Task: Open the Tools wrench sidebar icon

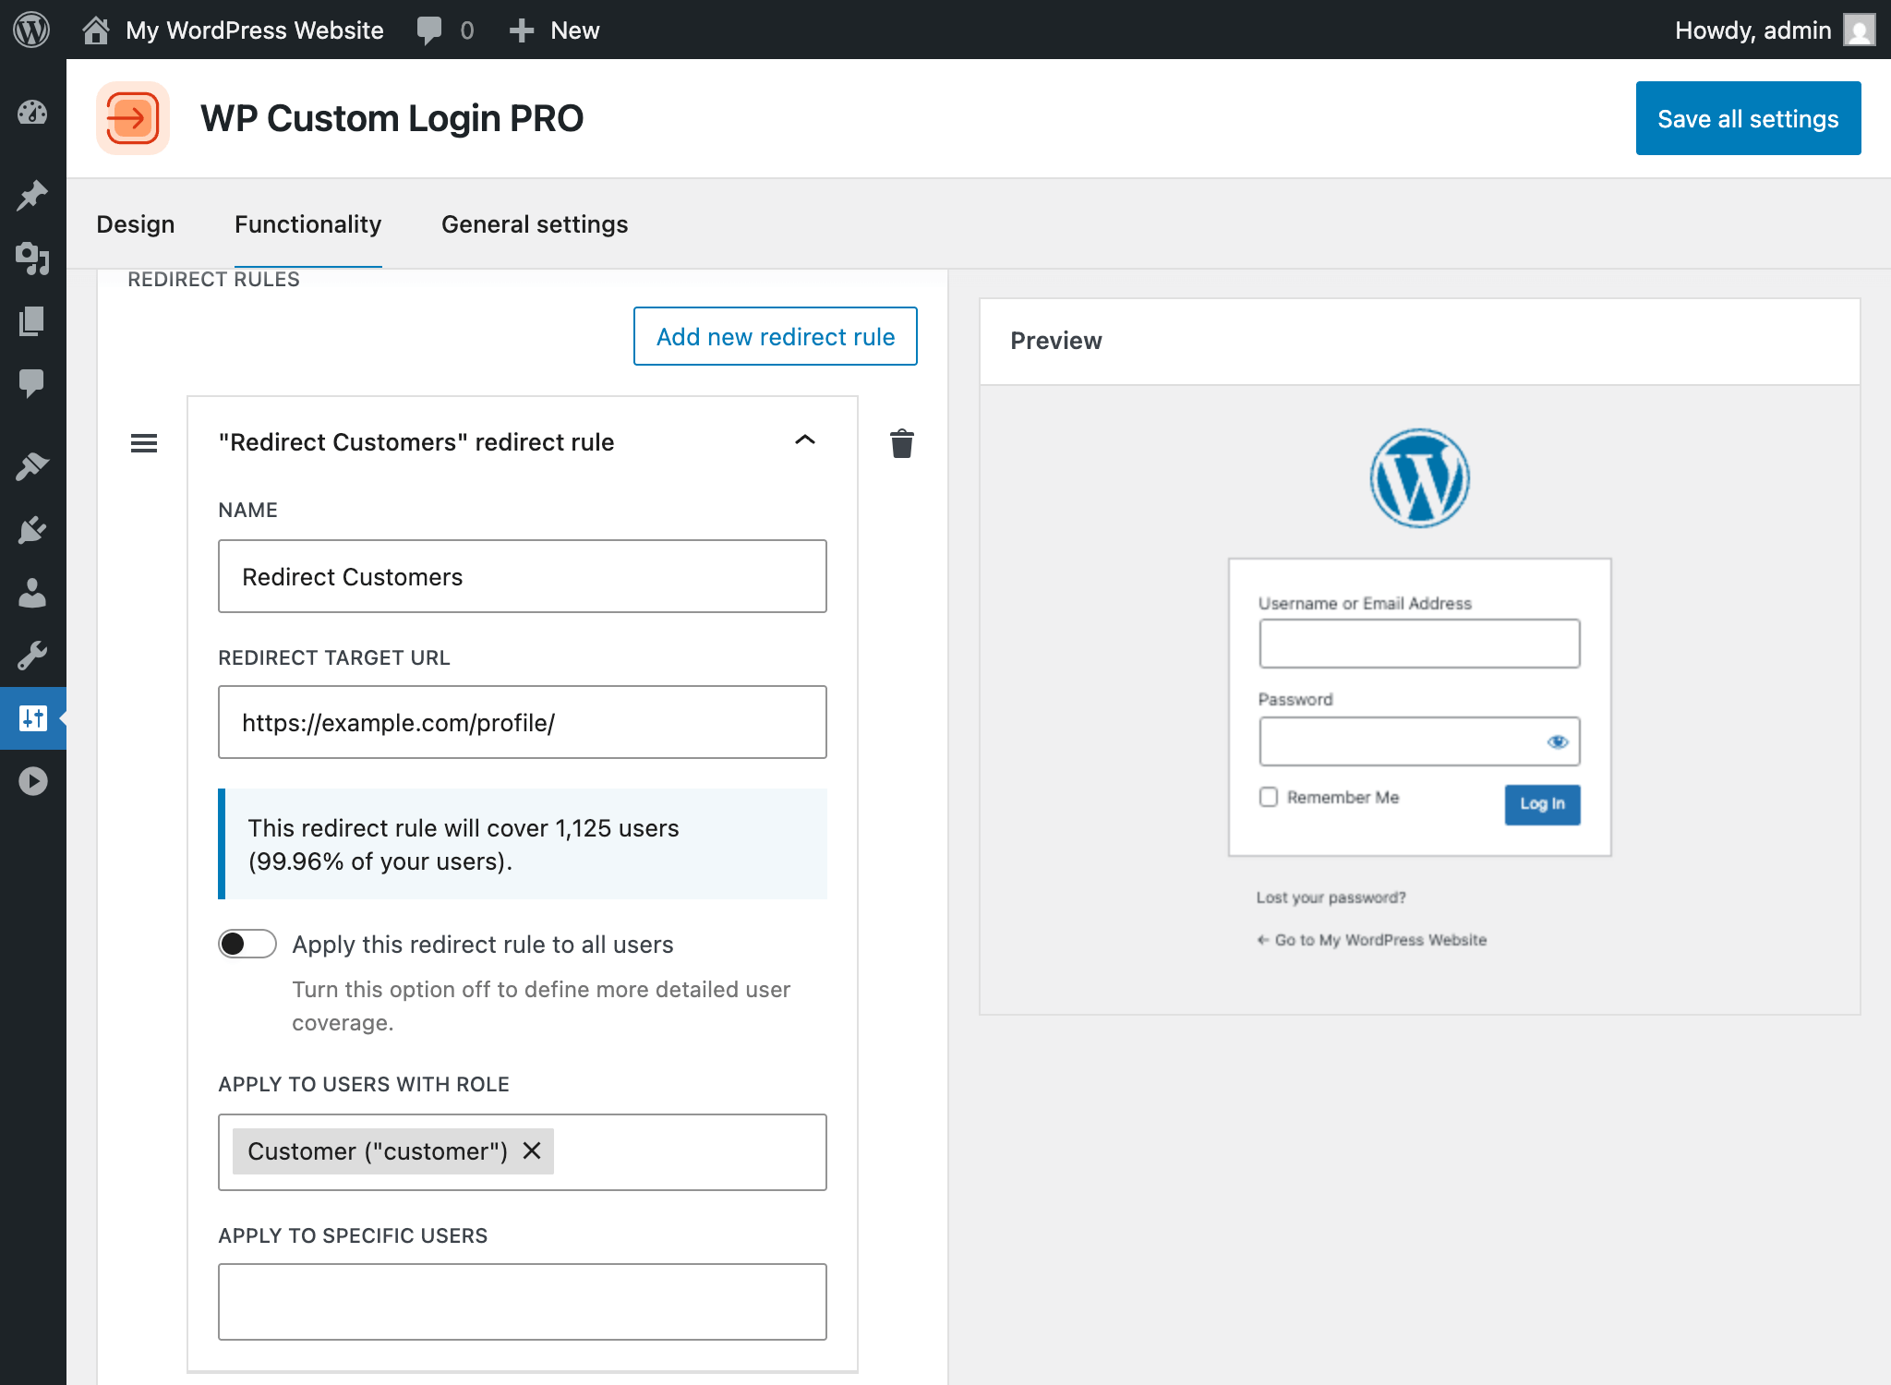Action: click(32, 656)
